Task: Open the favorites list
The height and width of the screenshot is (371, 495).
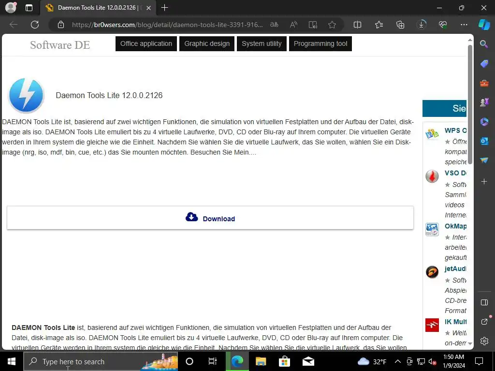Action: [379, 25]
